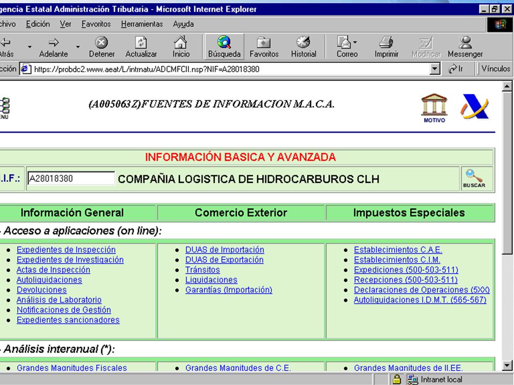Open DUAS de Importación link

[224, 250]
